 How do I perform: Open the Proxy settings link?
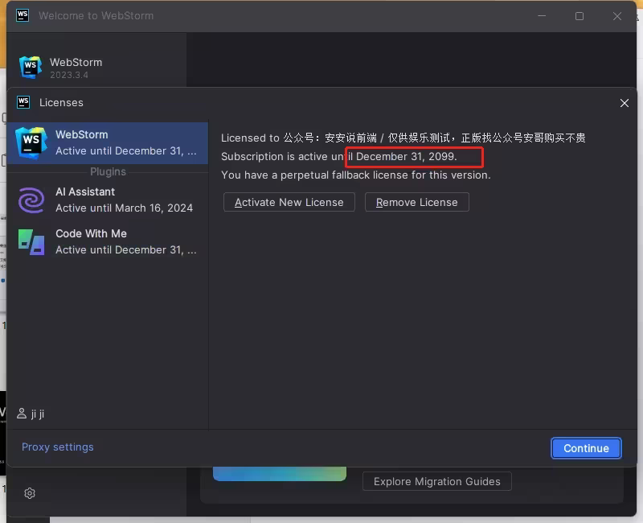(58, 447)
